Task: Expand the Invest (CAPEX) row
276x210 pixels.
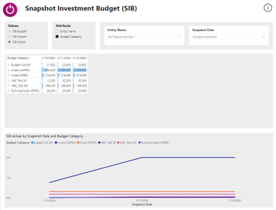Action: [9, 70]
